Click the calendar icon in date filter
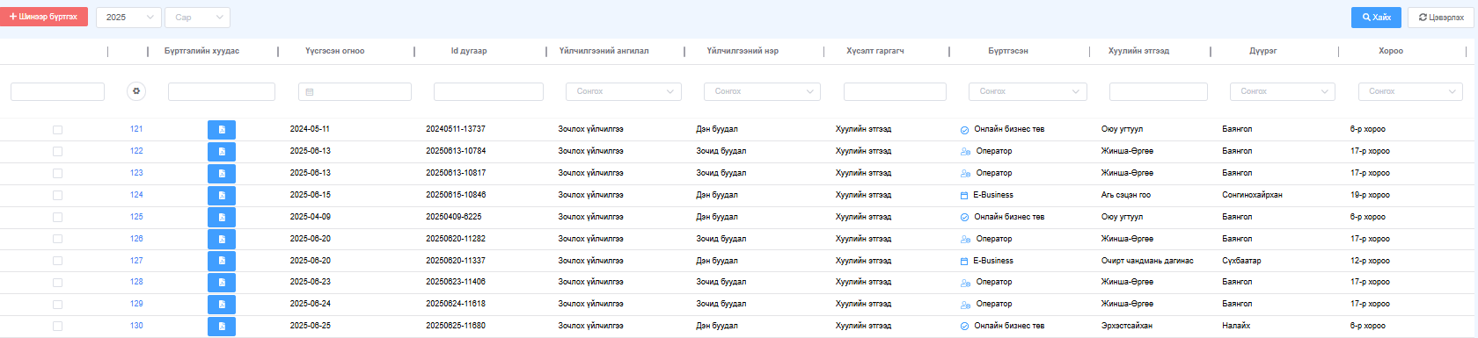The image size is (1478, 338). click(x=310, y=92)
